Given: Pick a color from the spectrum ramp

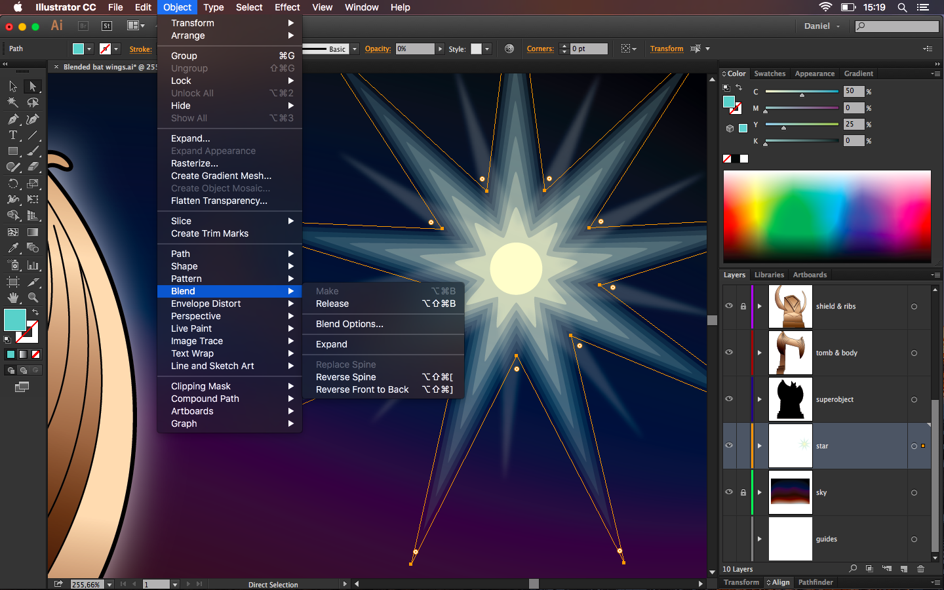Looking at the screenshot, I should (x=827, y=216).
